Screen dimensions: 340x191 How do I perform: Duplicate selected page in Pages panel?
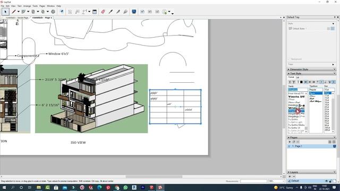[x=294, y=142]
